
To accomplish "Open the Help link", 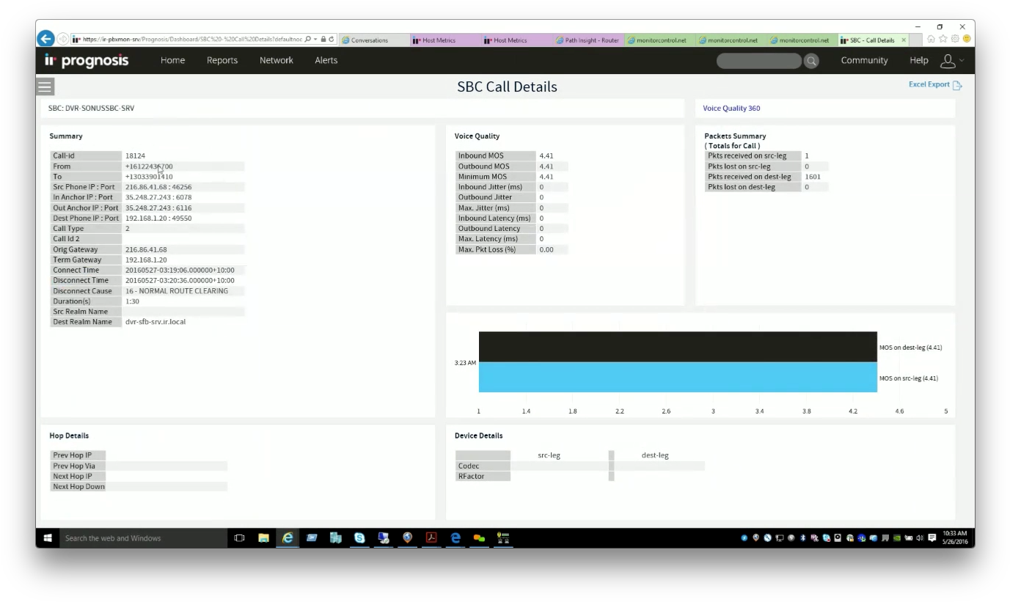I will pyautogui.click(x=919, y=61).
